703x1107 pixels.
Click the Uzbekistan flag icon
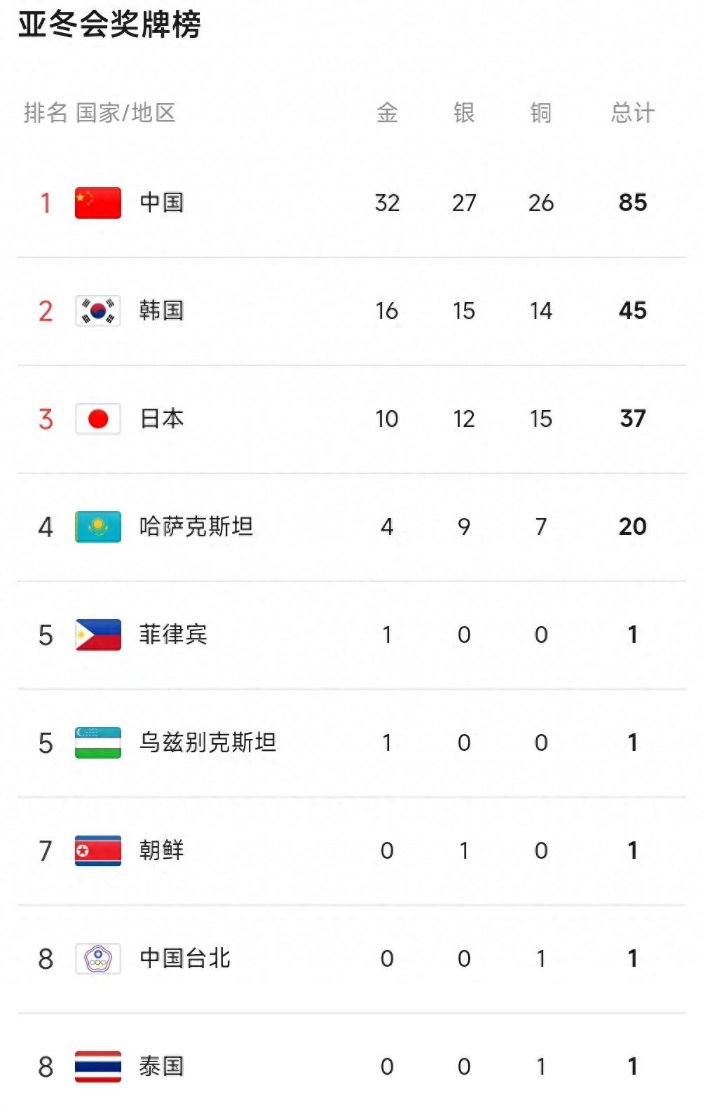(x=98, y=742)
